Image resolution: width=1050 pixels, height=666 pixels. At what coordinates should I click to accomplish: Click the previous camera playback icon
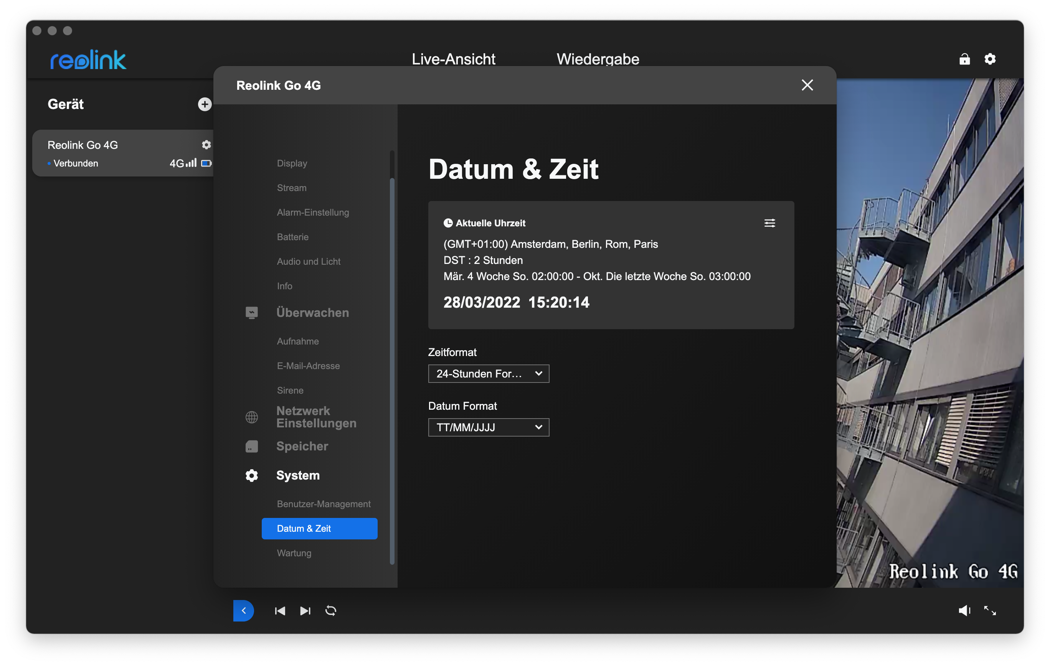tap(280, 611)
